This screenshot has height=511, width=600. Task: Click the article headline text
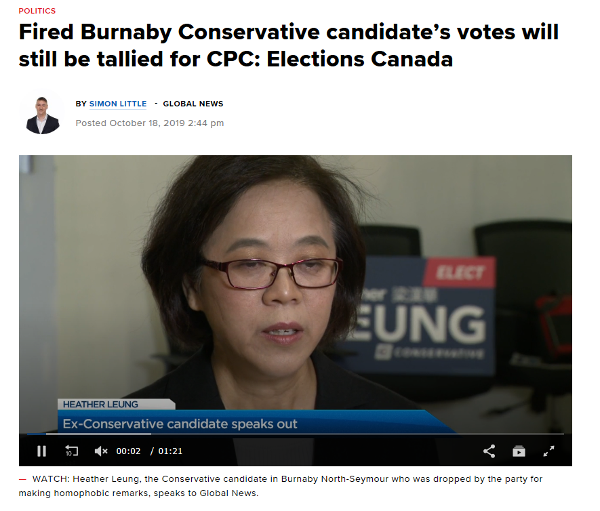[289, 45]
